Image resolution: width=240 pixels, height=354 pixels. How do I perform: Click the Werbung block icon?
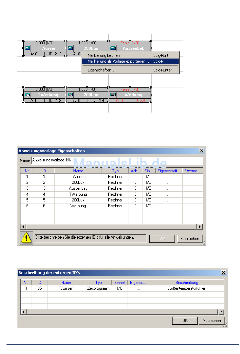pyautogui.click(x=113, y=95)
